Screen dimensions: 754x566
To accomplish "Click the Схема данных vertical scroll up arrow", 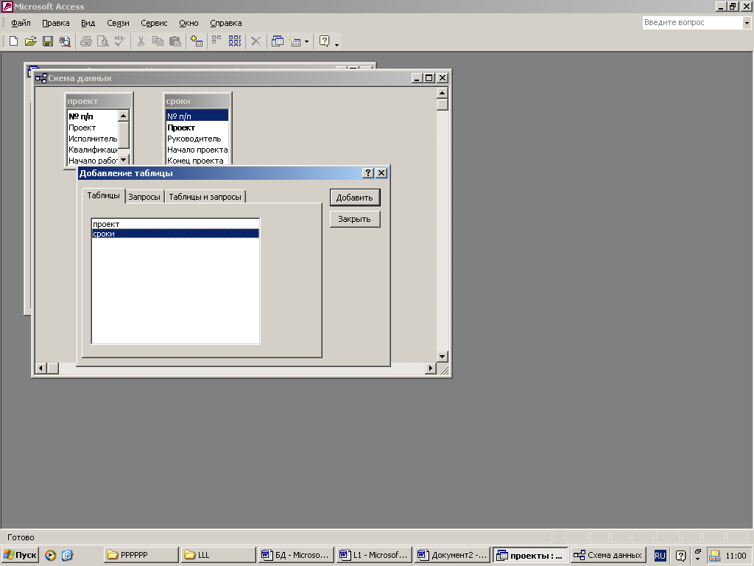I will (x=443, y=92).
